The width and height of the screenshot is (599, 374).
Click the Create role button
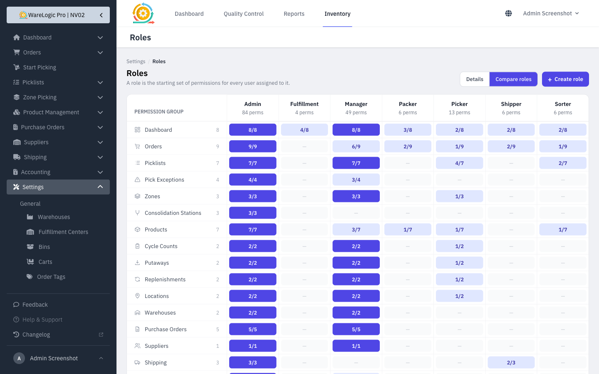click(x=565, y=79)
